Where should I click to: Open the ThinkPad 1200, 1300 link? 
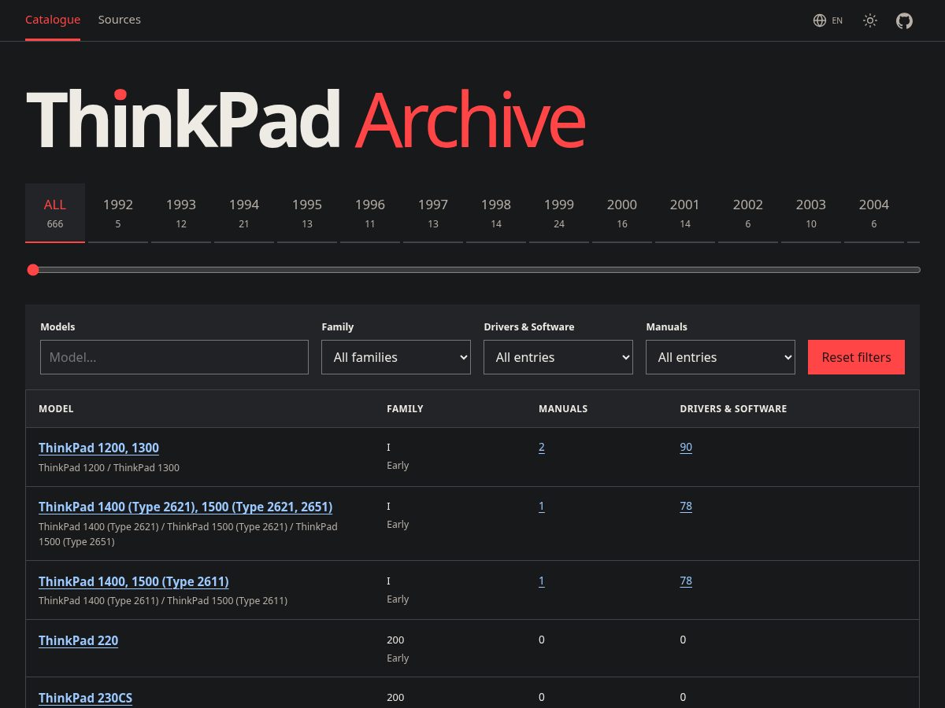(x=98, y=448)
